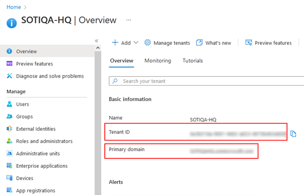This screenshot has height=195, width=304.
Task: Click the Home breadcrumb link
Action: tap(14, 7)
